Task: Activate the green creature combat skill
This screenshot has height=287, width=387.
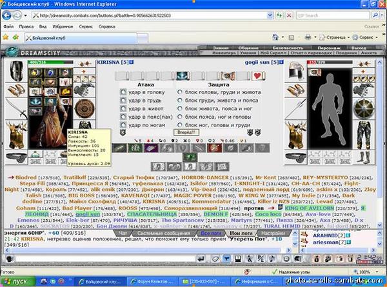Action: pos(135,148)
